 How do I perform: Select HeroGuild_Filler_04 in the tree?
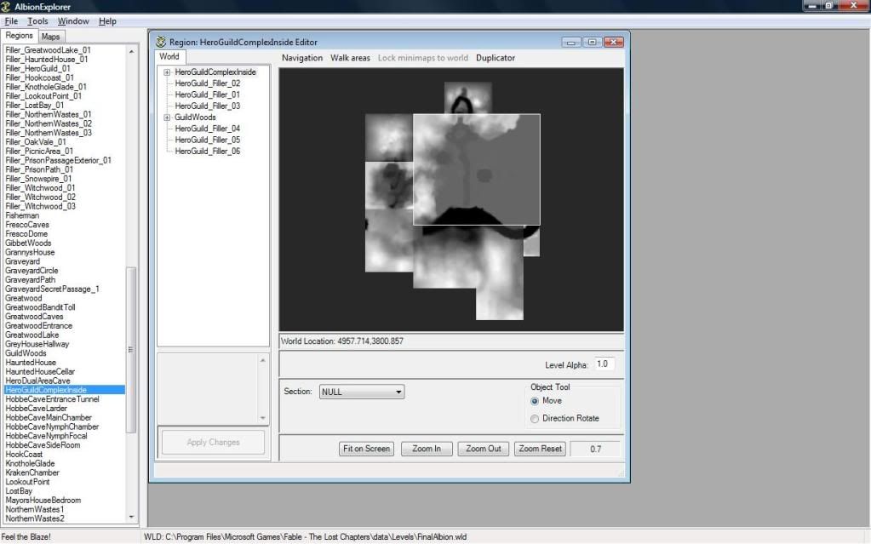pyautogui.click(x=207, y=129)
